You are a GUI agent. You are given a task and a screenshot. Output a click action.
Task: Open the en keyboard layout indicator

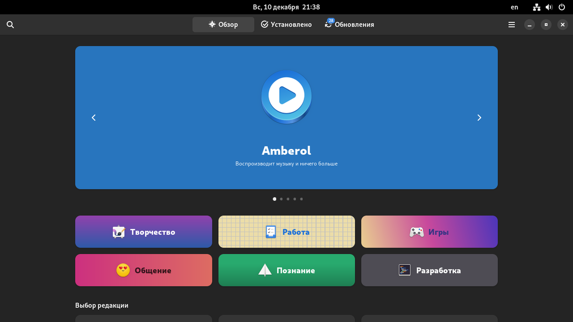[514, 7]
